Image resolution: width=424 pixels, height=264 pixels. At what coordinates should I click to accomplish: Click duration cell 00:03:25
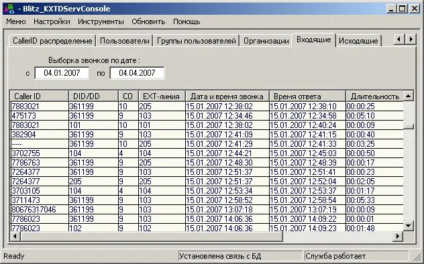[x=374, y=144]
